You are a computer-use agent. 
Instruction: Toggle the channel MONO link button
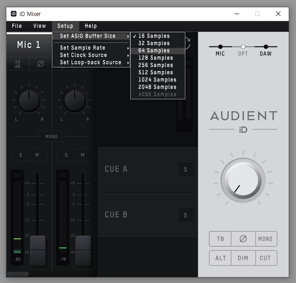coord(51,136)
